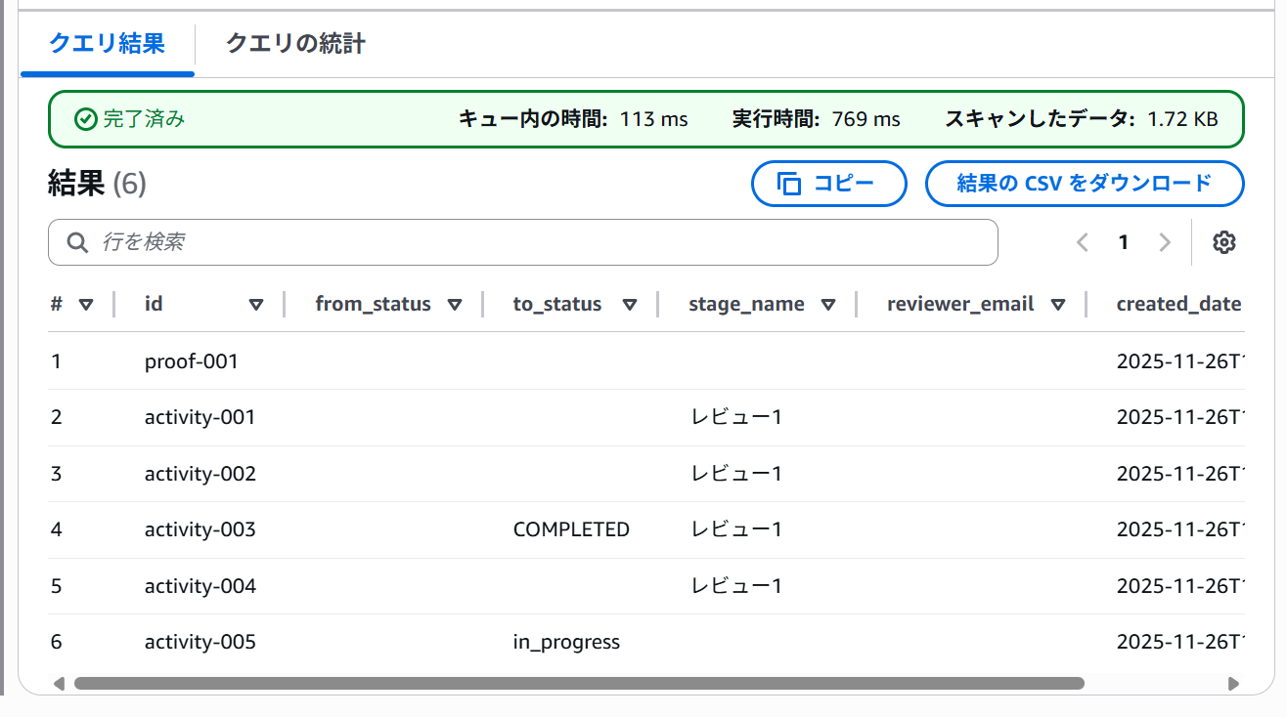This screenshot has width=1287, height=717.
Task: Go to the previous results page
Action: click(1083, 242)
